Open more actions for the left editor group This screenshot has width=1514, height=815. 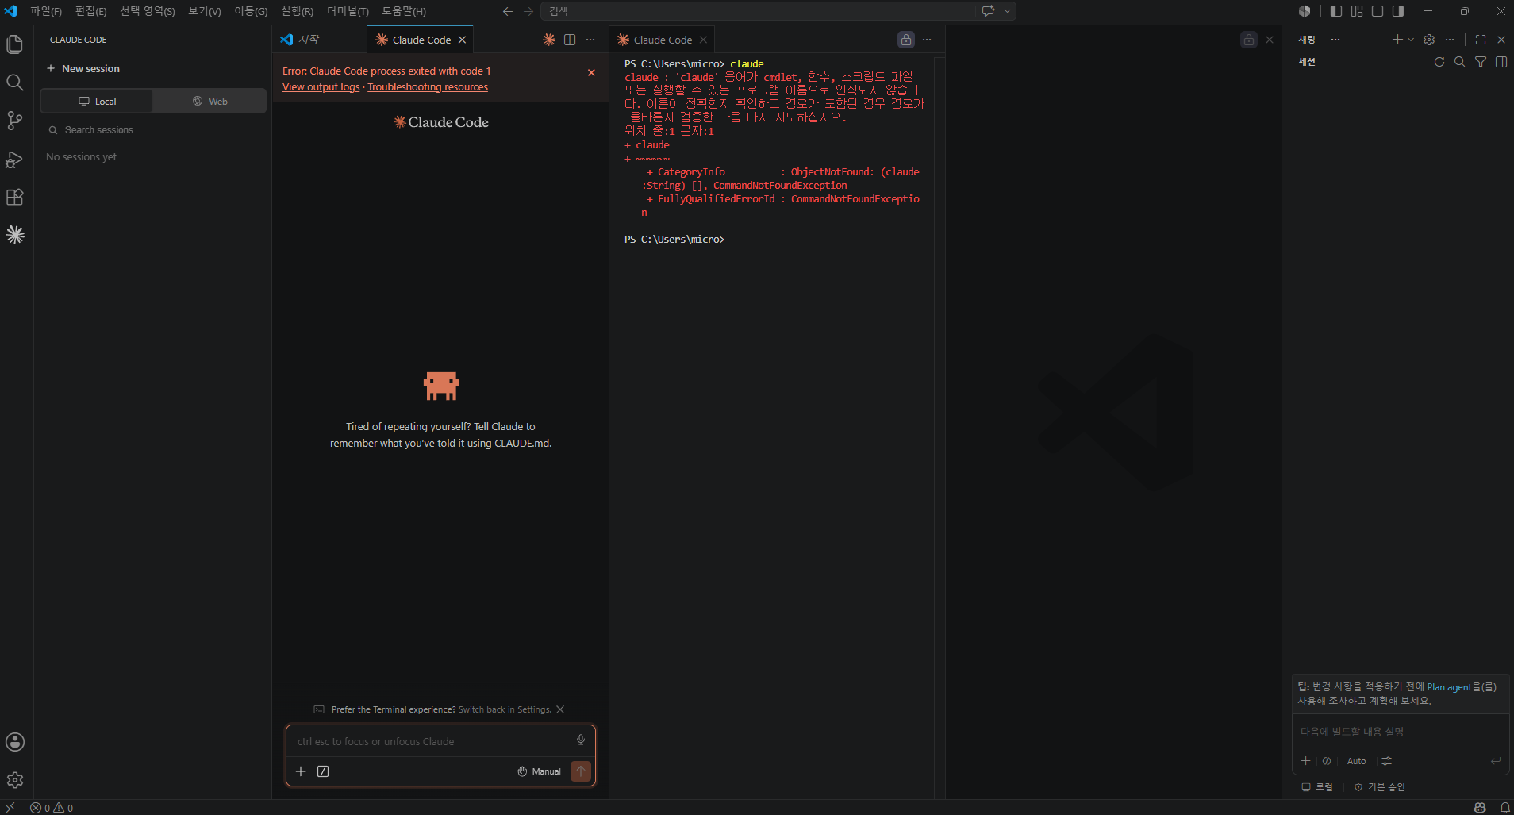coord(590,40)
